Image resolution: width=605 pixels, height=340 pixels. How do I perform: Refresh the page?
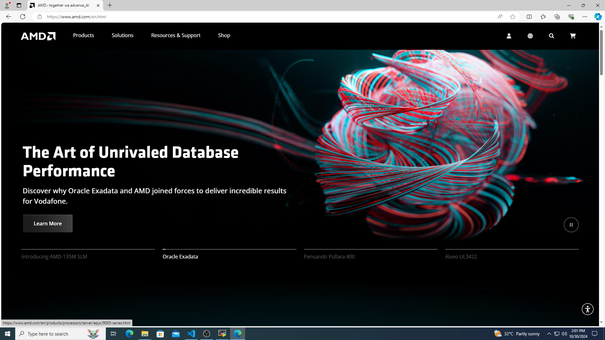point(23,17)
